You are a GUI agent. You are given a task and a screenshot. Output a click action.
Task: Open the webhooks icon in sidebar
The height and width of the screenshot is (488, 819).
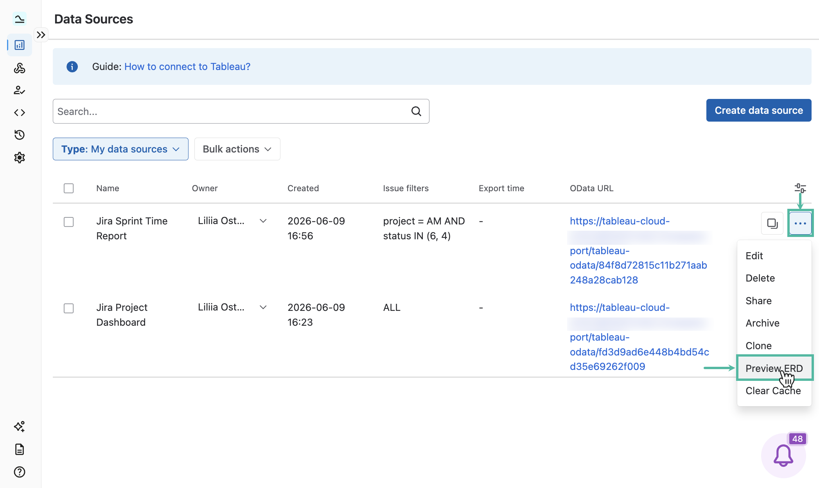(20, 68)
